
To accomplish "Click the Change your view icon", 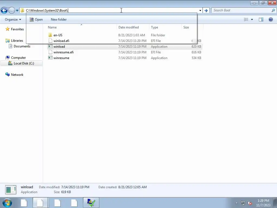I will pyautogui.click(x=246, y=19).
